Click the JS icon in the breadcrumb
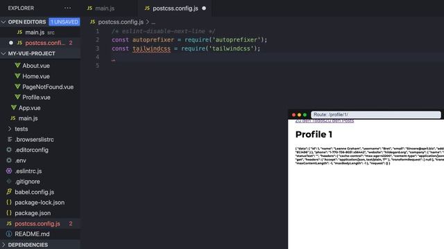 tap(92, 21)
